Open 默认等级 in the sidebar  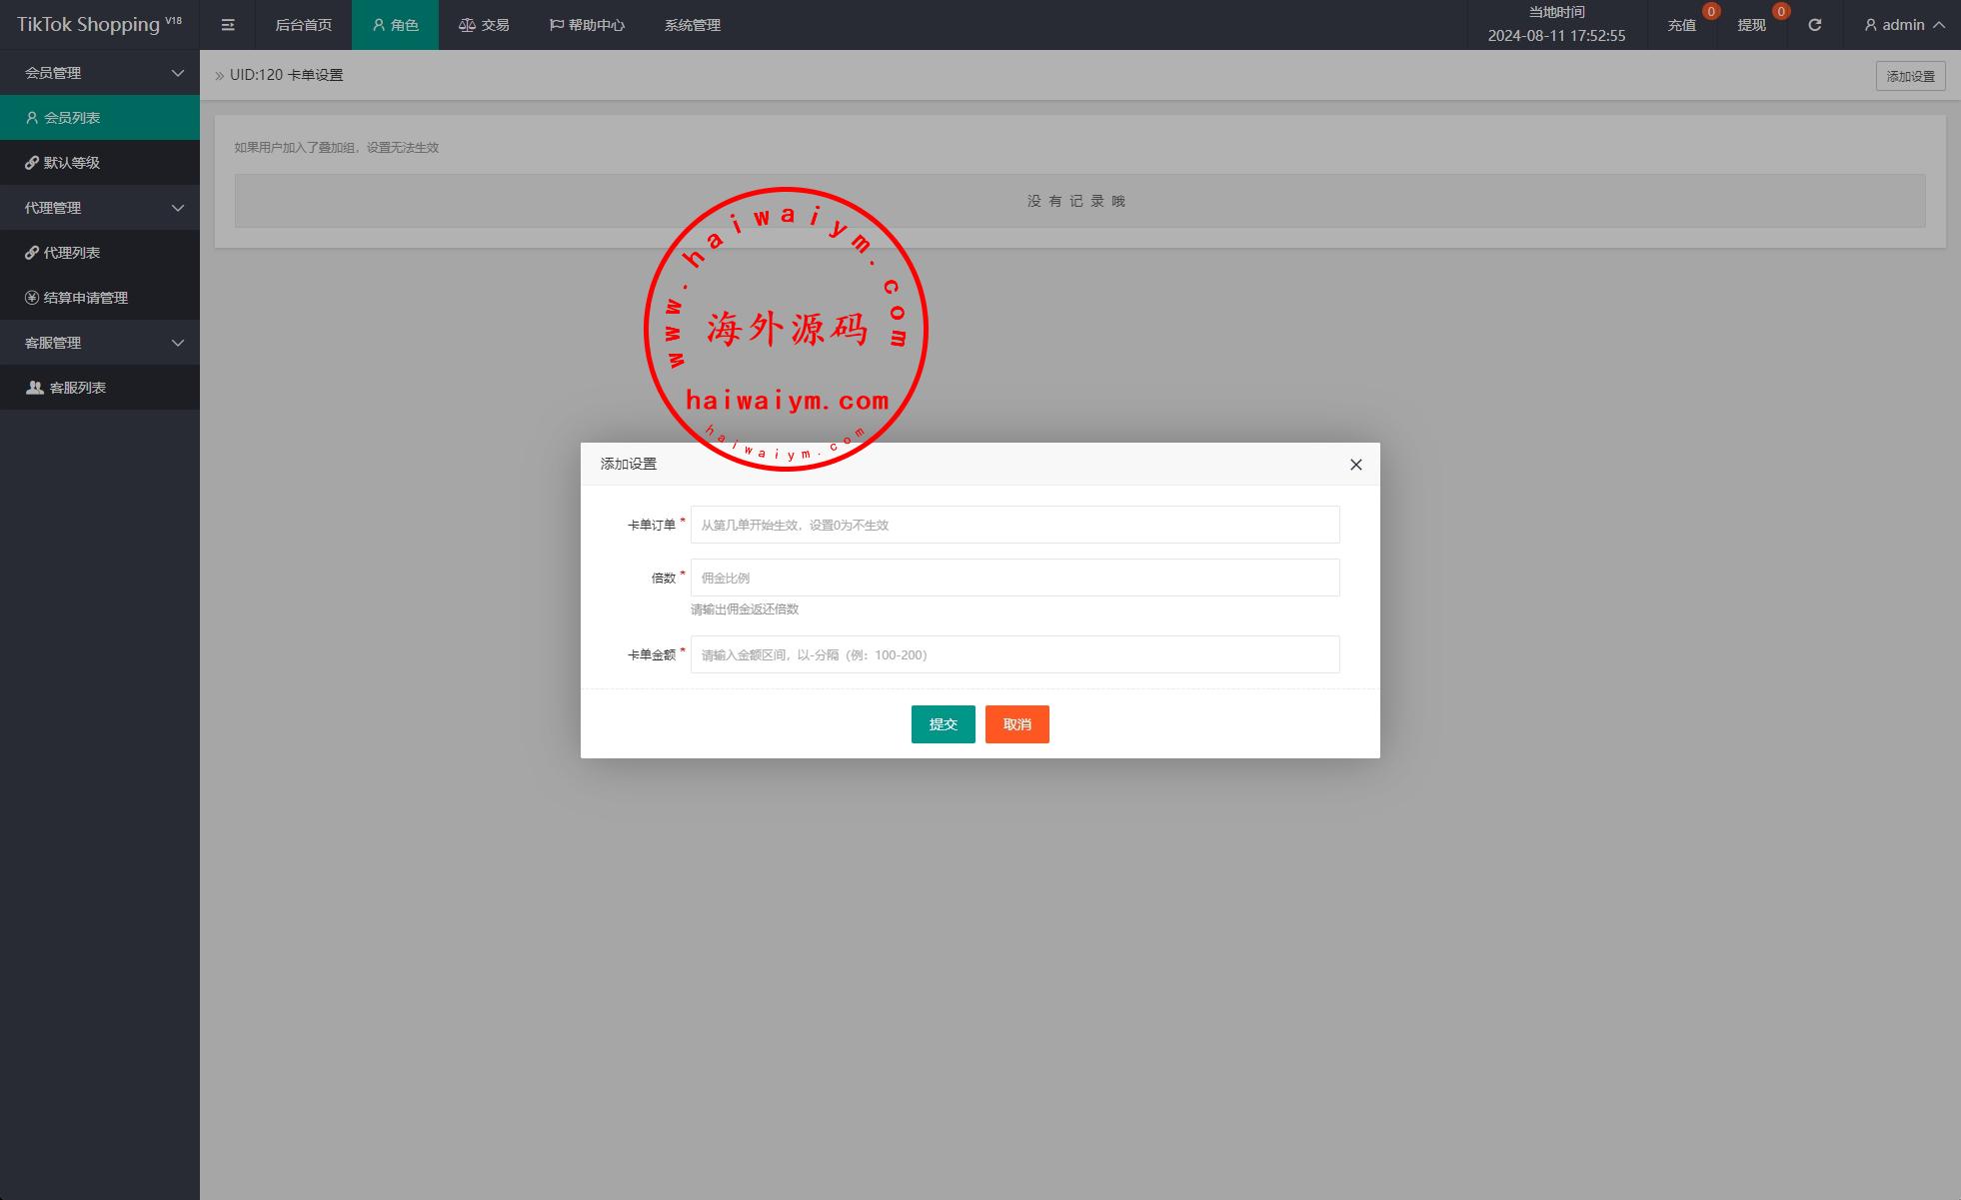click(x=72, y=163)
